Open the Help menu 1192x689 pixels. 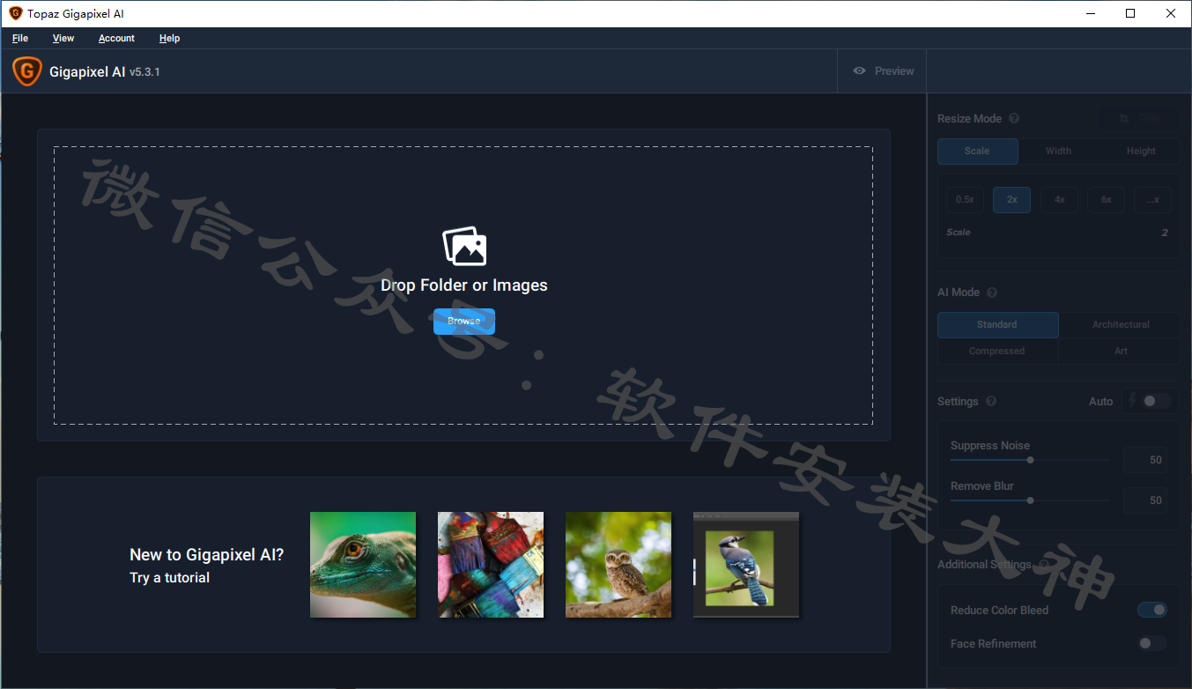coord(169,39)
